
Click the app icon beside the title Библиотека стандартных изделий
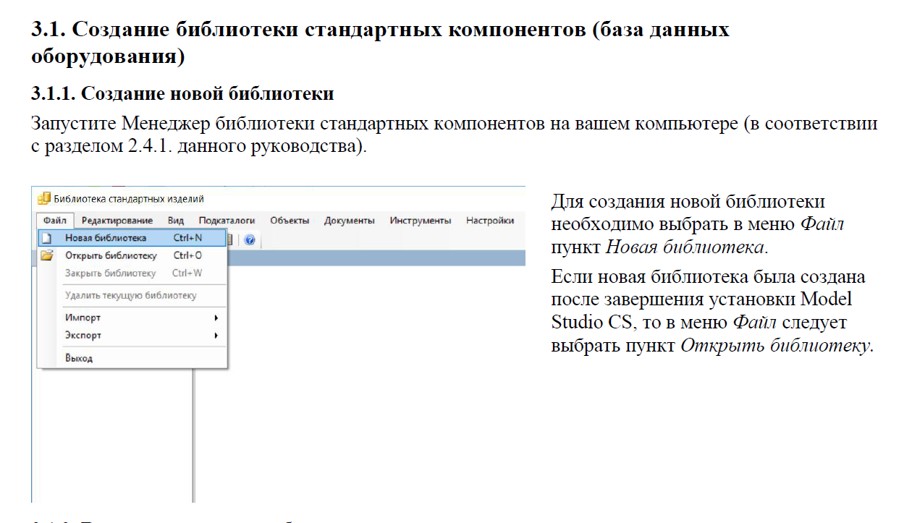click(x=44, y=198)
